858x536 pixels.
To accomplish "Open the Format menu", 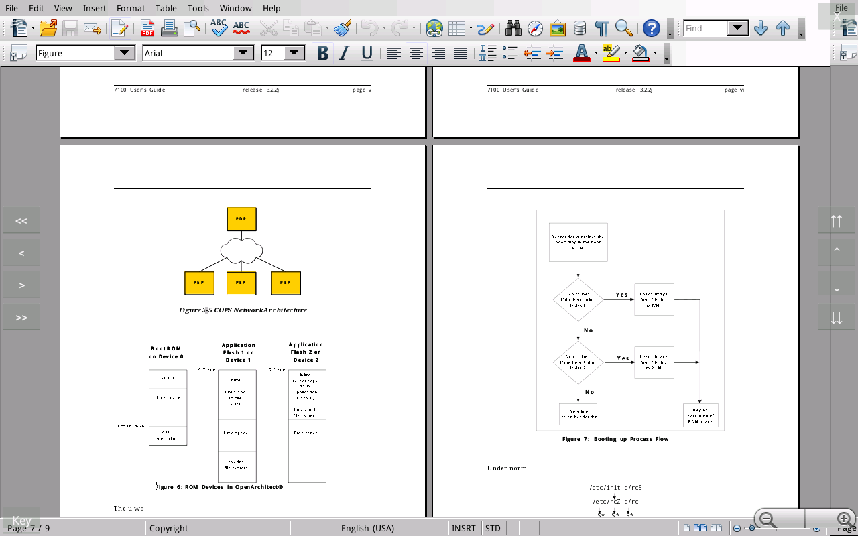I will (x=131, y=8).
